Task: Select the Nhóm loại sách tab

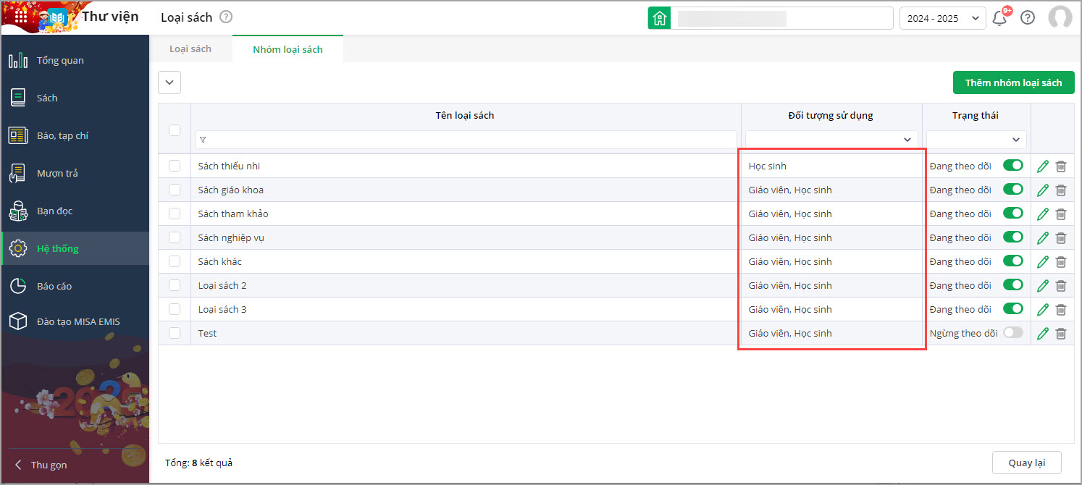Action: 288,49
